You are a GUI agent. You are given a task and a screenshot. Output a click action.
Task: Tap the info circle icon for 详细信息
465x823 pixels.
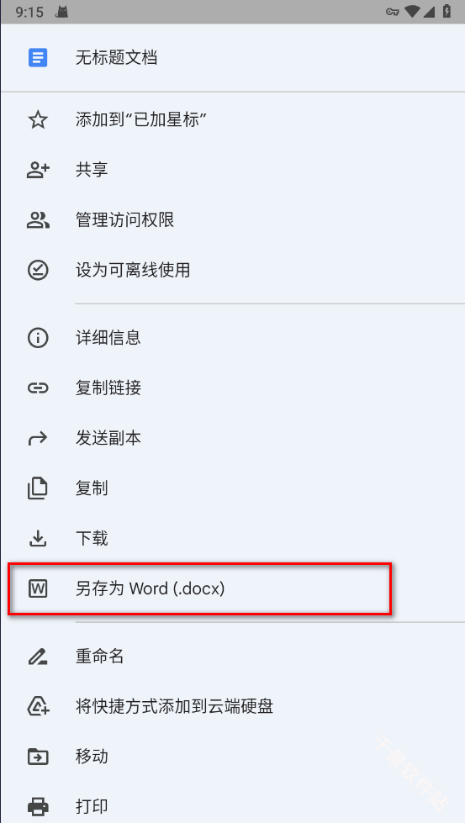38,337
